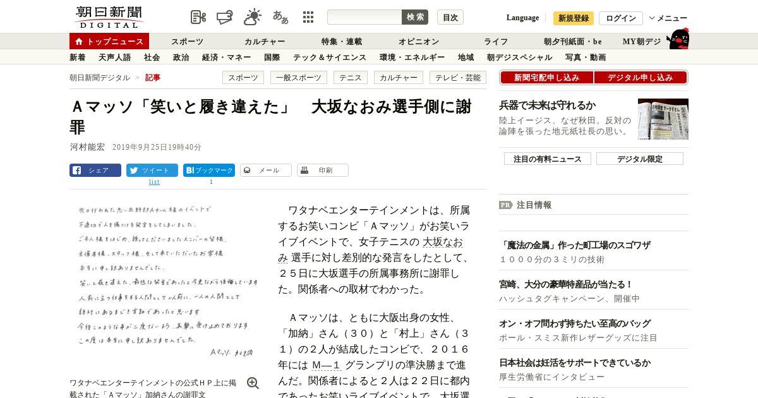This screenshot has height=398, width=758.
Task: Click the home icon in トップニュース tab
Action: click(79, 41)
